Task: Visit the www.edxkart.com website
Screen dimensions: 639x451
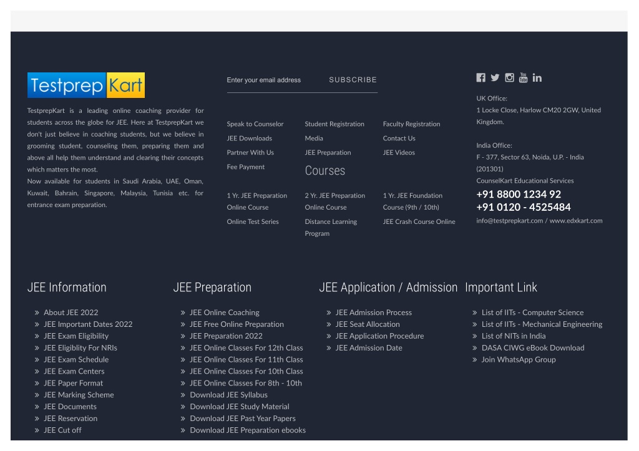Action: tap(576, 221)
